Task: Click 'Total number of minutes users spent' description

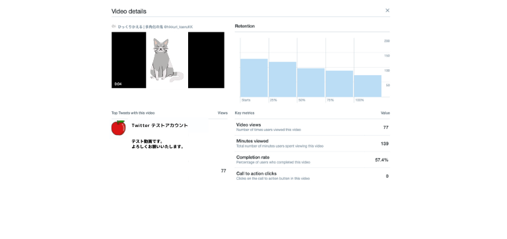Action: coord(280,146)
